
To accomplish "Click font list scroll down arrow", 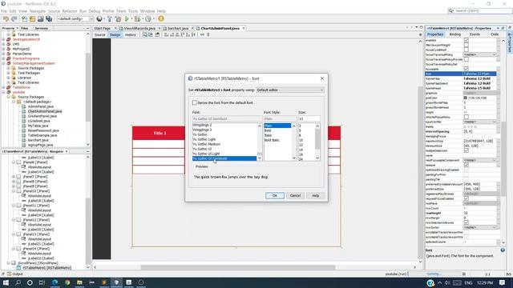I will (x=260, y=158).
